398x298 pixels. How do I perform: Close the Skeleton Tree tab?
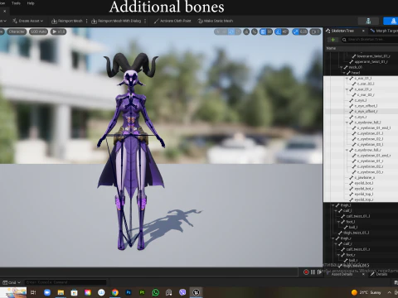point(363,31)
